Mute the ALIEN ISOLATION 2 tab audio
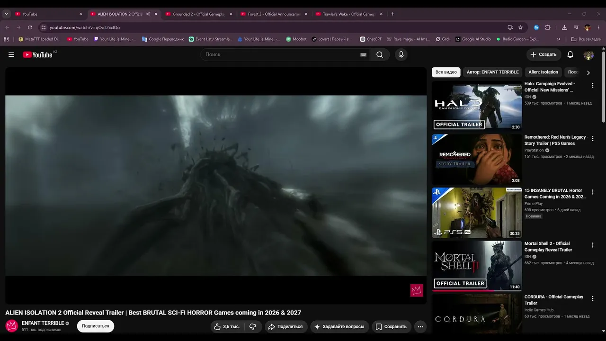Image resolution: width=606 pixels, height=341 pixels. click(148, 14)
